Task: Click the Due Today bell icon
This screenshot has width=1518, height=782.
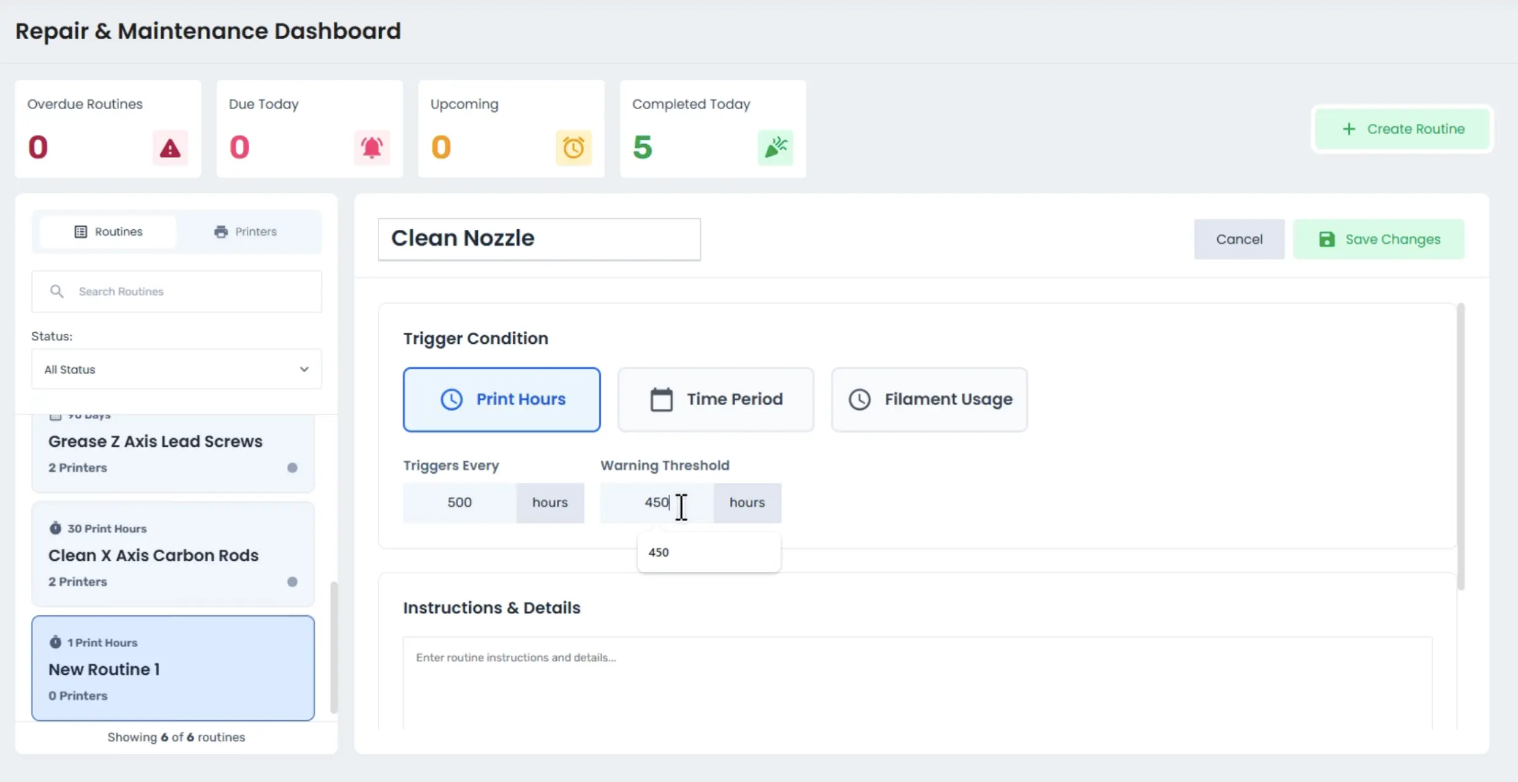Action: click(371, 148)
